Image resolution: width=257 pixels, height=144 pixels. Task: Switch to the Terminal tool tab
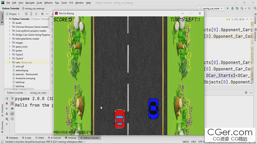pos(70,138)
